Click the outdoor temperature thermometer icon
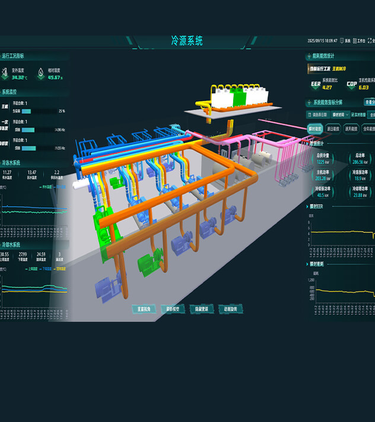Viewport: 375px width, 422px height. 6,73
